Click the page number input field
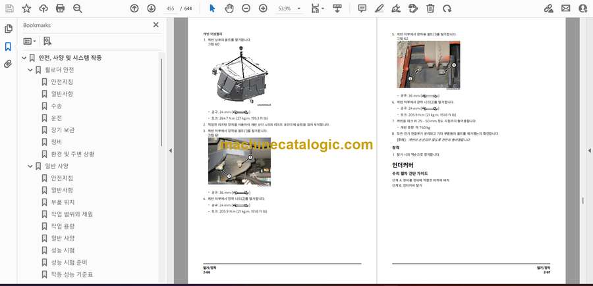 point(171,9)
